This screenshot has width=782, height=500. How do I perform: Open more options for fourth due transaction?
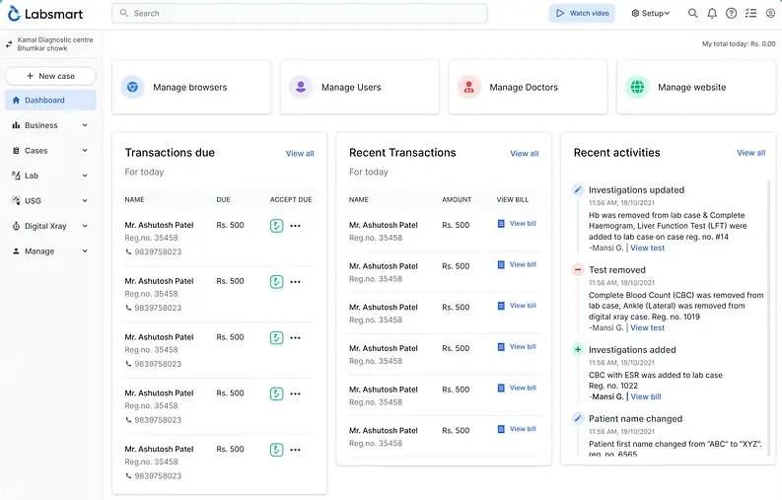(x=295, y=393)
